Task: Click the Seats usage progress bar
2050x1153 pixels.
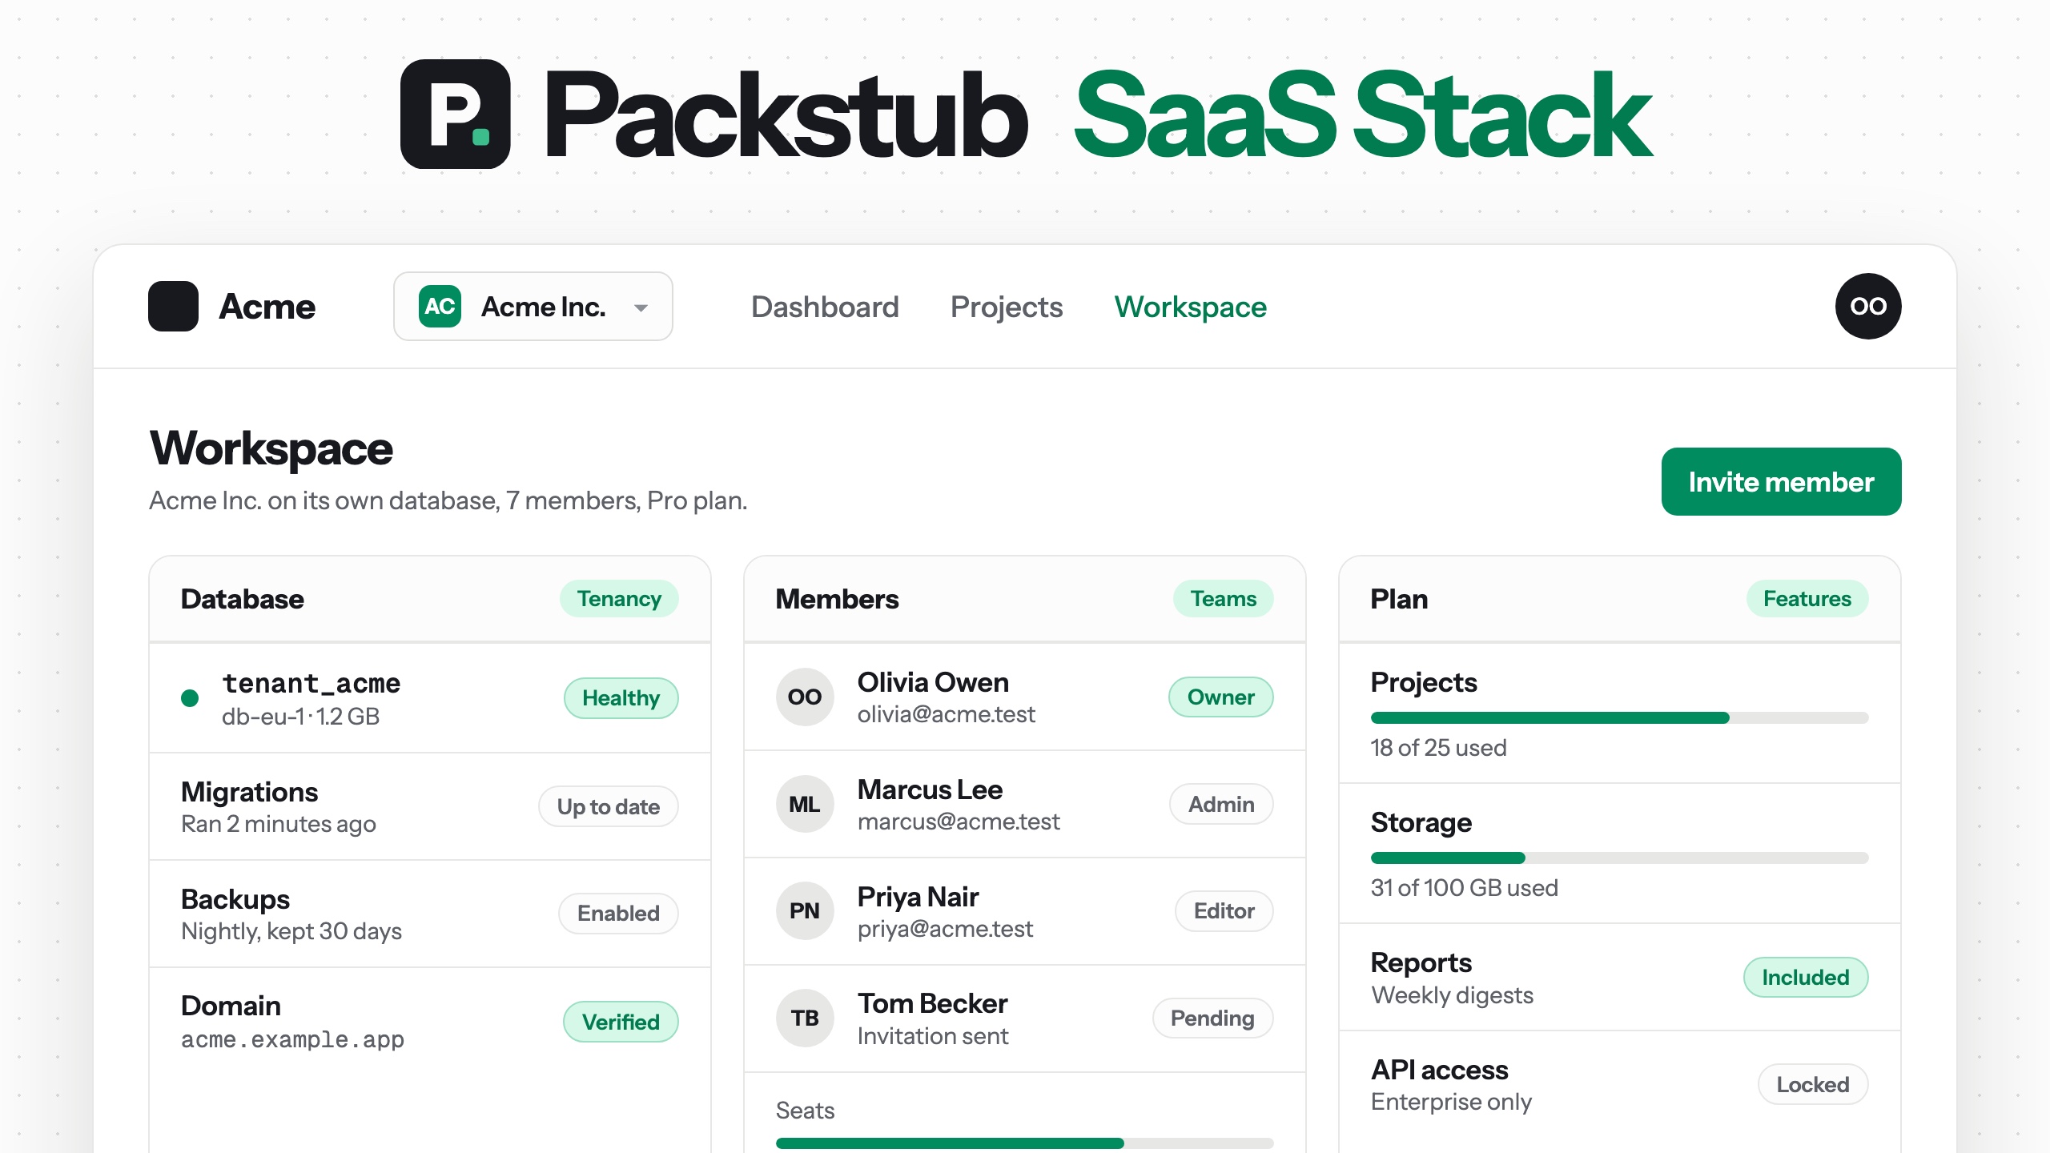Action: coord(1024,1143)
